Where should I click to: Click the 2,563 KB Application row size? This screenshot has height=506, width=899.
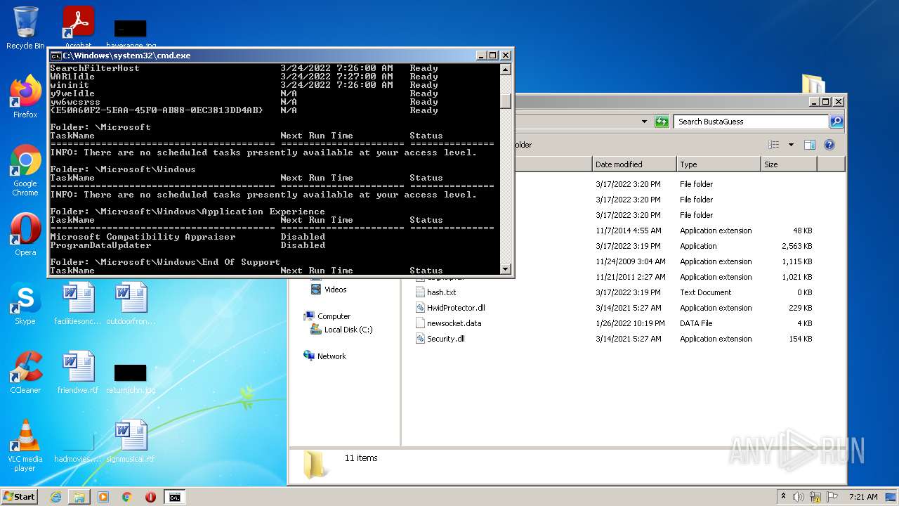[x=796, y=246]
